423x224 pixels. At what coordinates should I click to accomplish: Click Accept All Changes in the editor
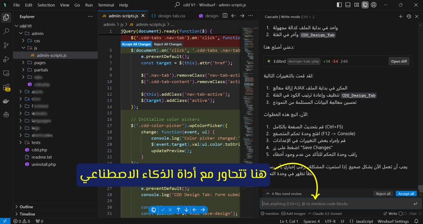(136, 44)
